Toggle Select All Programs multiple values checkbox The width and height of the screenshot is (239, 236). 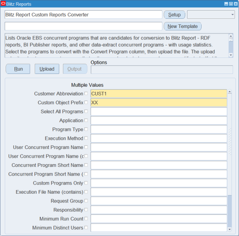(86, 111)
